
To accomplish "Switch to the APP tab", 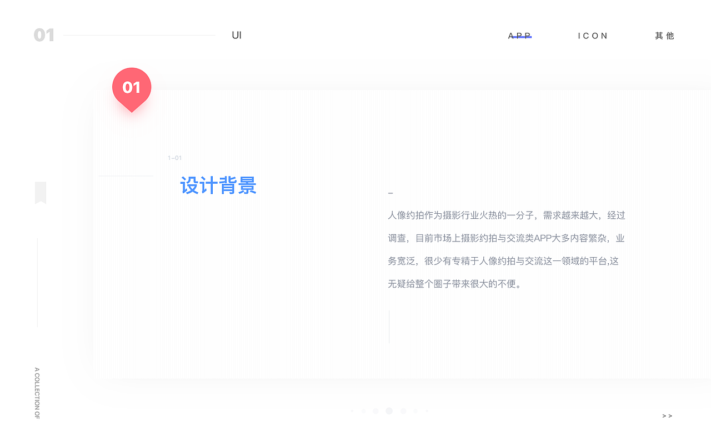I will 519,36.
